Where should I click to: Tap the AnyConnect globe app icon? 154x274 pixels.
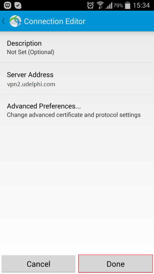click(x=15, y=21)
